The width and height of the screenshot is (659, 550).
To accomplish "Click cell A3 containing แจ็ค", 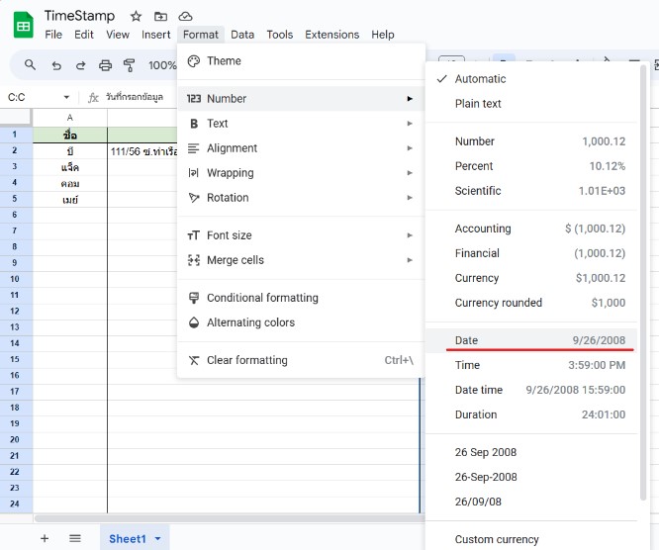I will coord(70,167).
